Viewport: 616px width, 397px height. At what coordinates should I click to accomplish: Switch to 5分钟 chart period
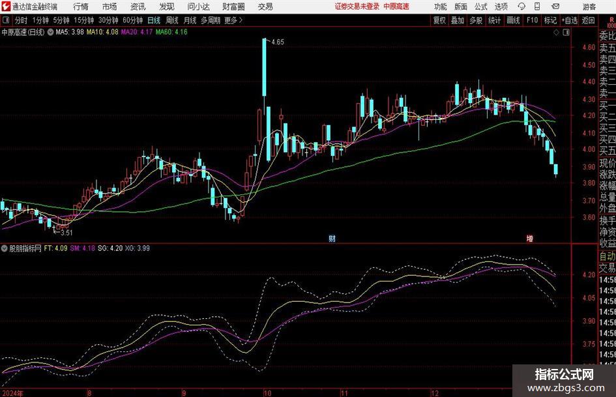tap(61, 20)
